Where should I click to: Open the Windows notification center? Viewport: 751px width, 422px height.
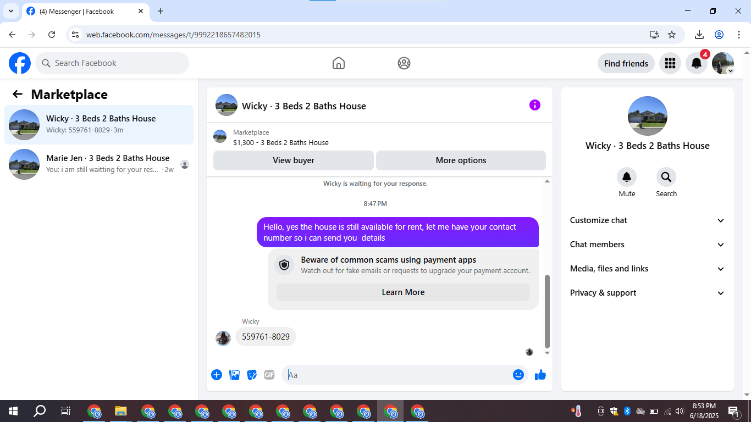tap(733, 411)
